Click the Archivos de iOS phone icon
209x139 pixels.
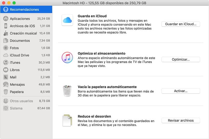coord(6,26)
